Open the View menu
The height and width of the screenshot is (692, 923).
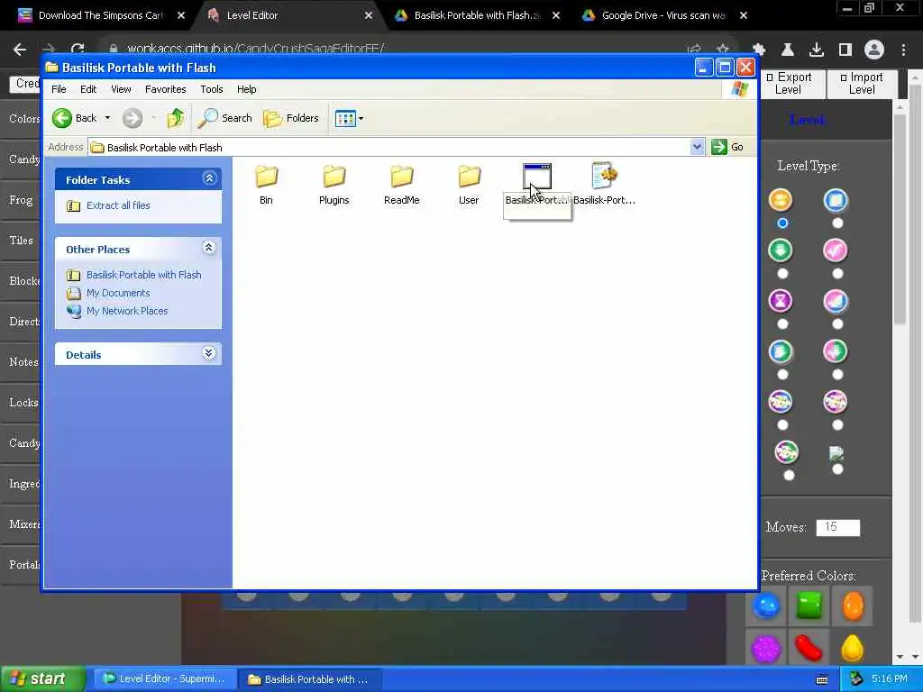(x=122, y=89)
